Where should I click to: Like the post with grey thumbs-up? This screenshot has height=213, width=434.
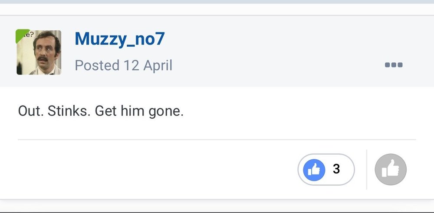tap(391, 169)
